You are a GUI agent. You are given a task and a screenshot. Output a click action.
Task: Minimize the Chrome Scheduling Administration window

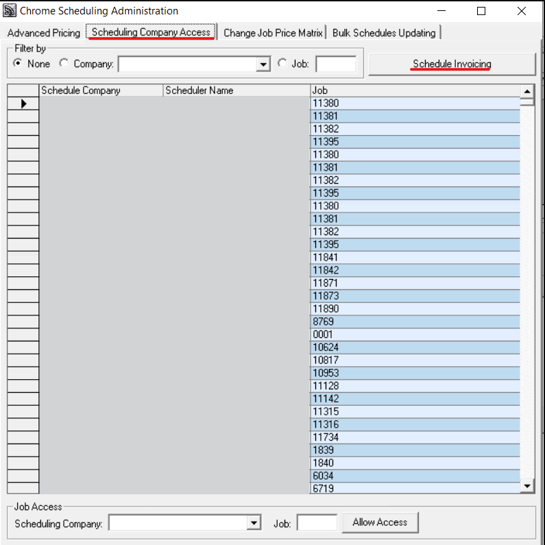tap(441, 11)
